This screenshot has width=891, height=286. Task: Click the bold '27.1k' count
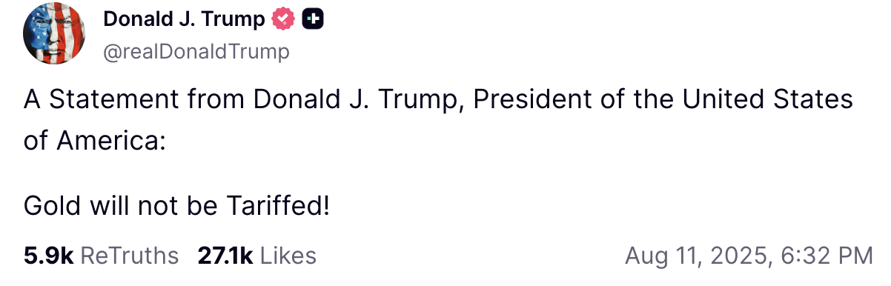[225, 256]
